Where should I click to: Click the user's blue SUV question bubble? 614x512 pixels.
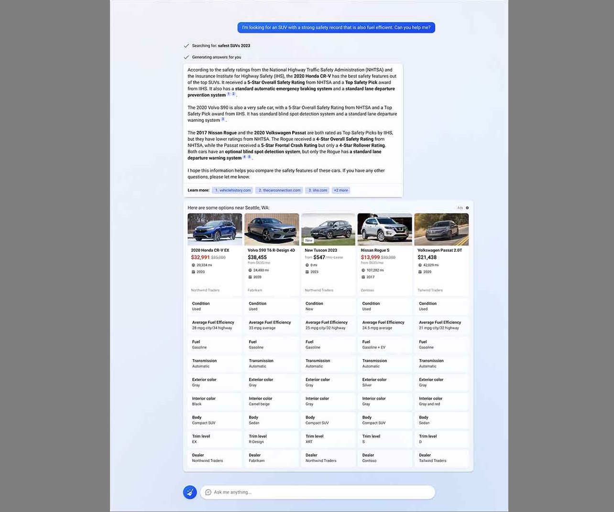click(336, 28)
